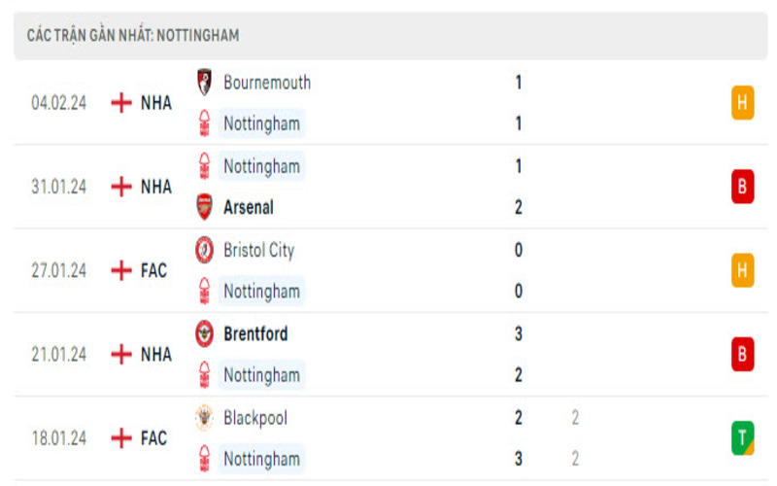Open the Brentford team link
The width and height of the screenshot is (777, 486).
tap(255, 333)
